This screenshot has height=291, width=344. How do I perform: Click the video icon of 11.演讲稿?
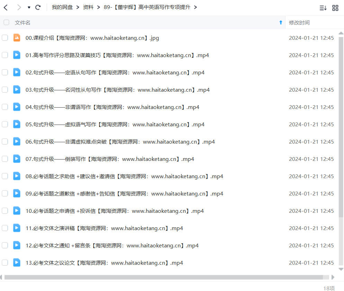click(x=17, y=228)
